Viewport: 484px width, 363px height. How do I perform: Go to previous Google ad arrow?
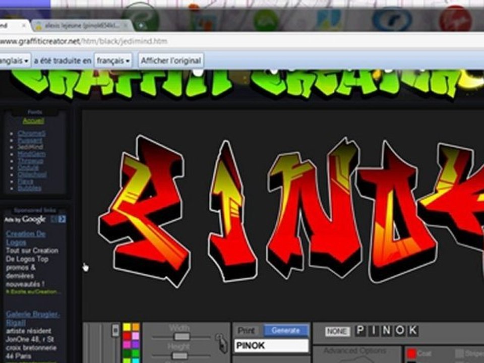tap(54, 219)
